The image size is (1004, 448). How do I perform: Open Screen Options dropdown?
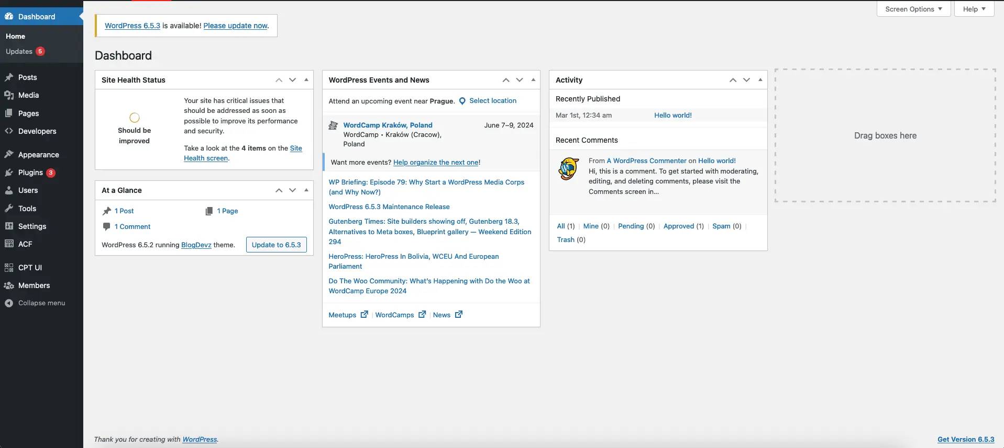[x=913, y=9]
